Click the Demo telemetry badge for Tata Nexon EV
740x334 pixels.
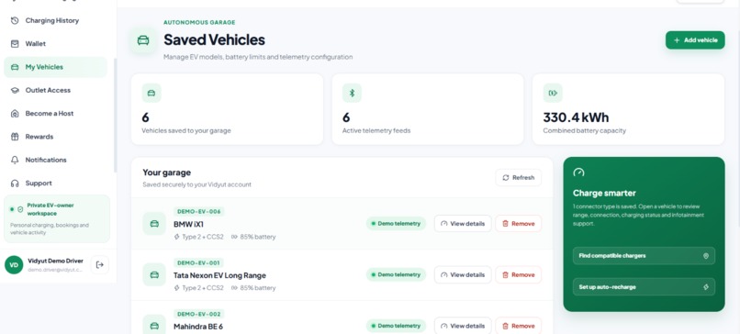coord(396,274)
